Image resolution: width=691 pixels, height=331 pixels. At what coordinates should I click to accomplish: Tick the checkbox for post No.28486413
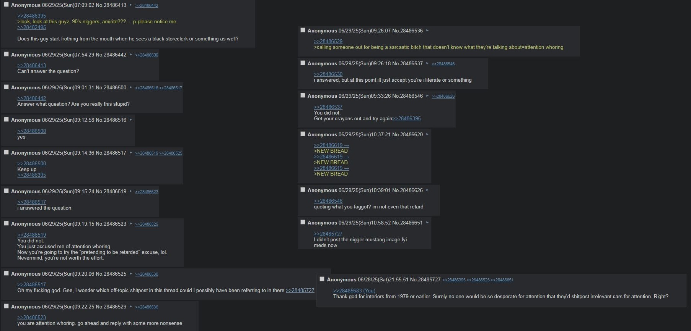pos(6,5)
